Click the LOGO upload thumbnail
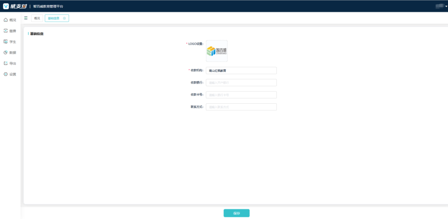This screenshot has width=448, height=219. (x=217, y=51)
